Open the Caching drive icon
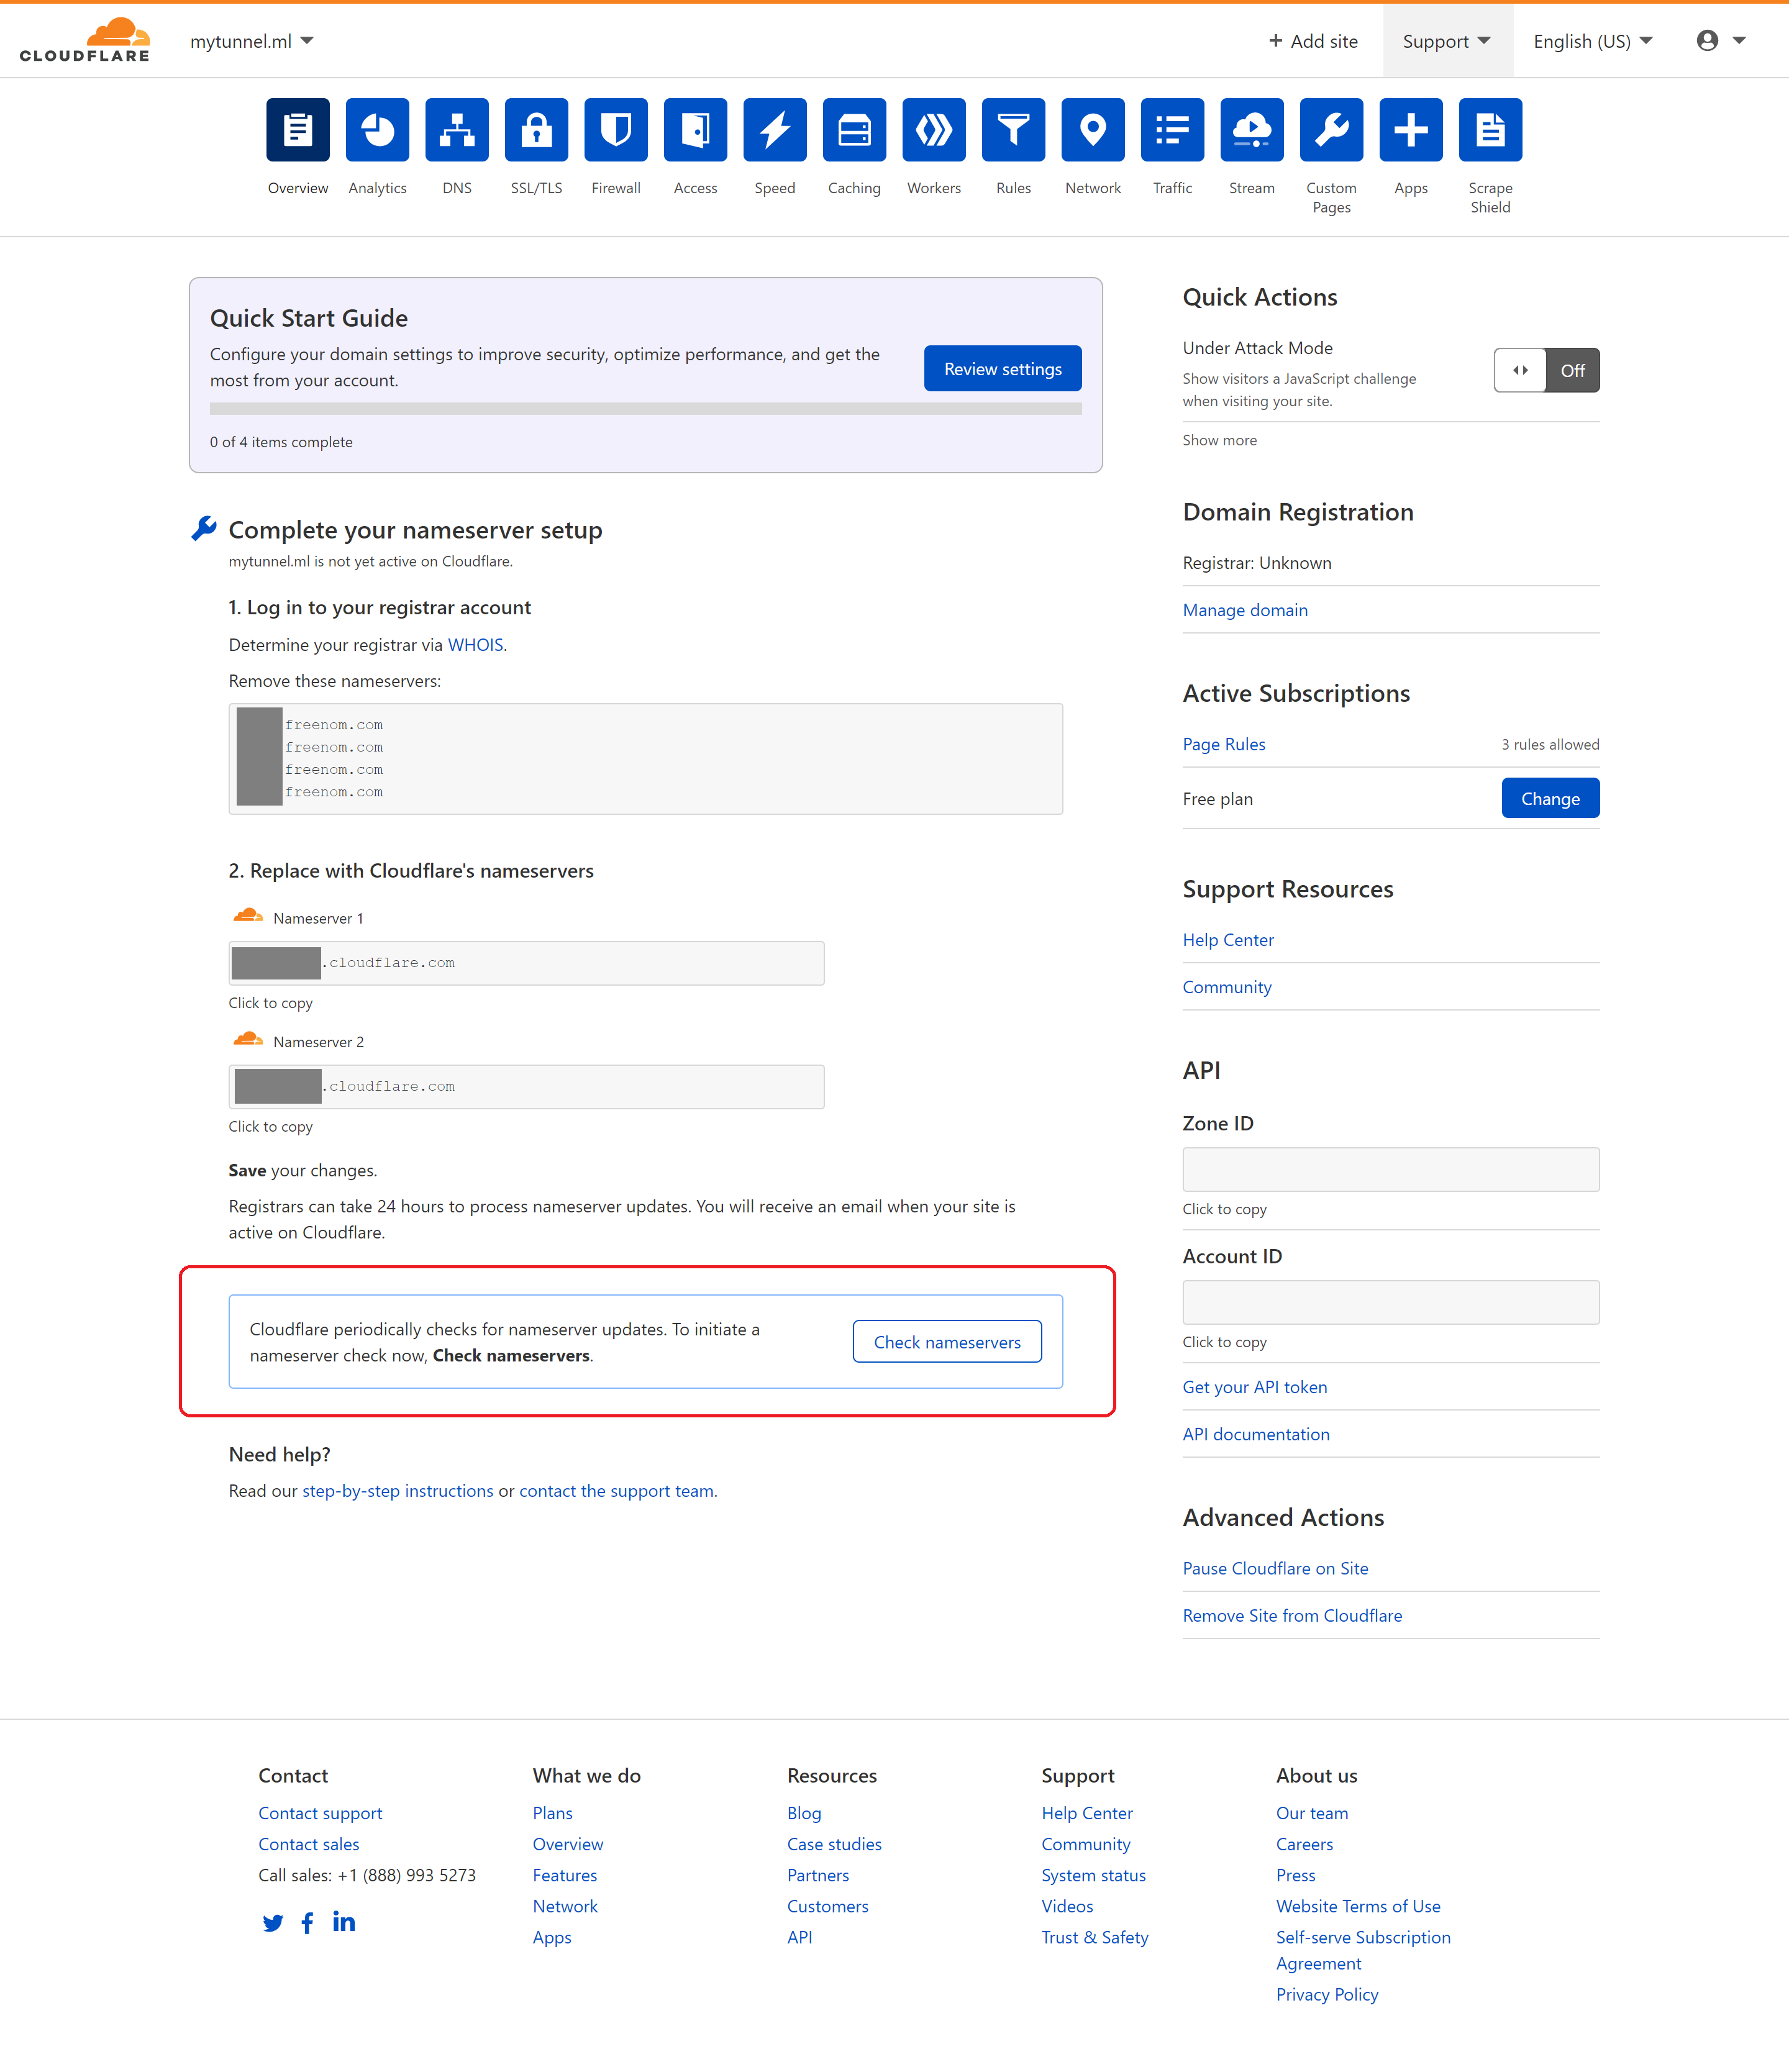Viewport: 1789px width, 2072px height. [x=854, y=130]
